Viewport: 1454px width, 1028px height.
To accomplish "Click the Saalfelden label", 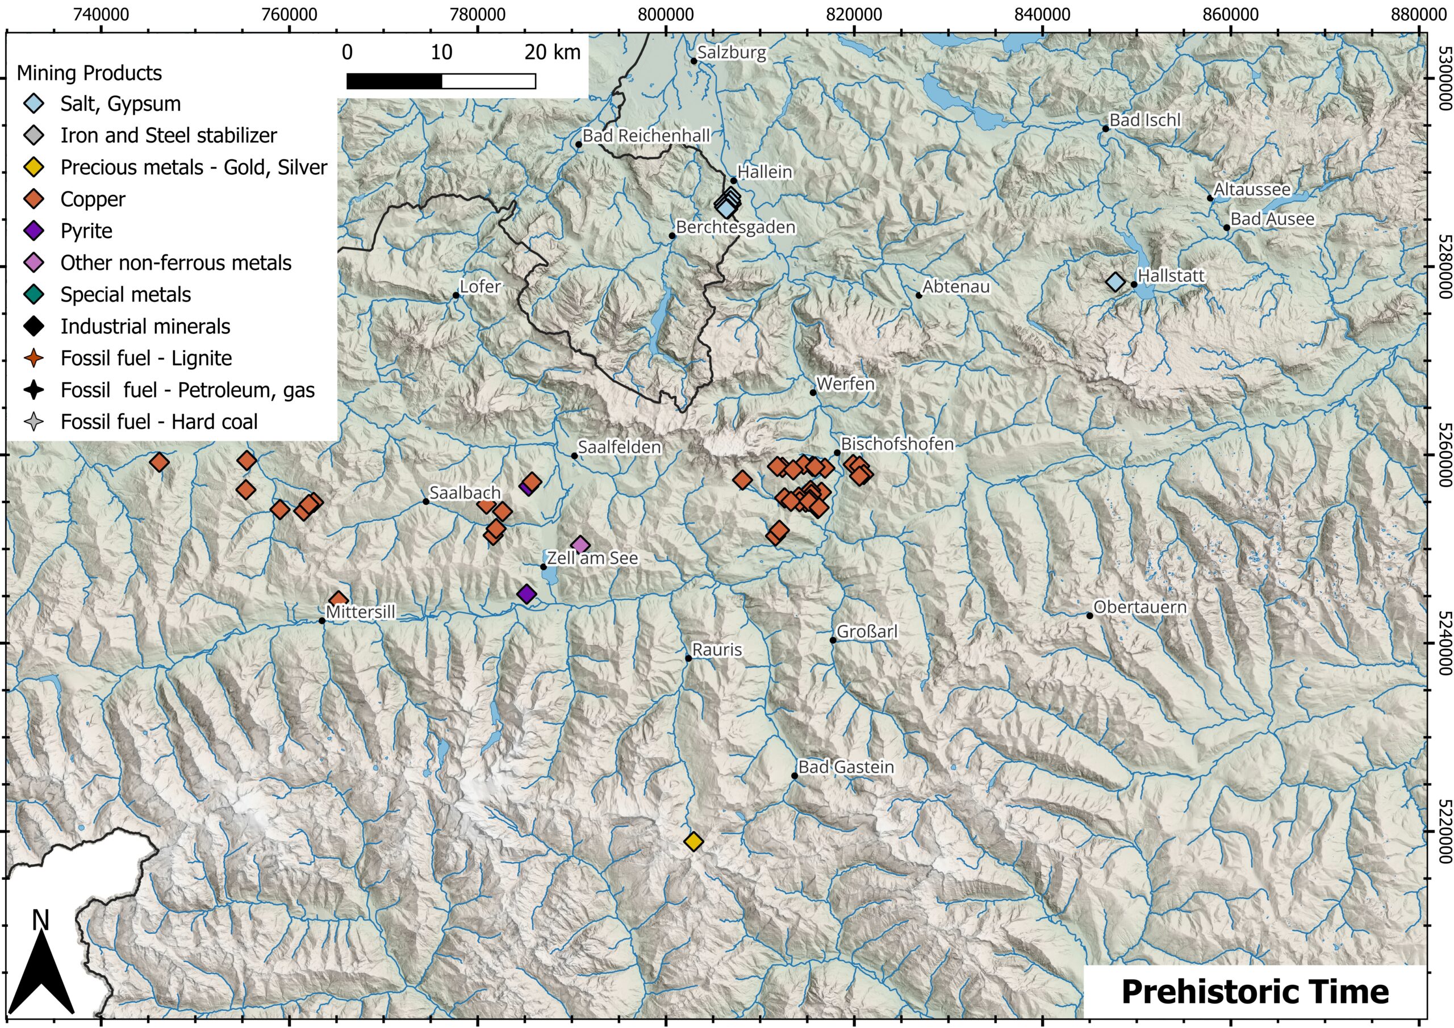I will coord(619,447).
